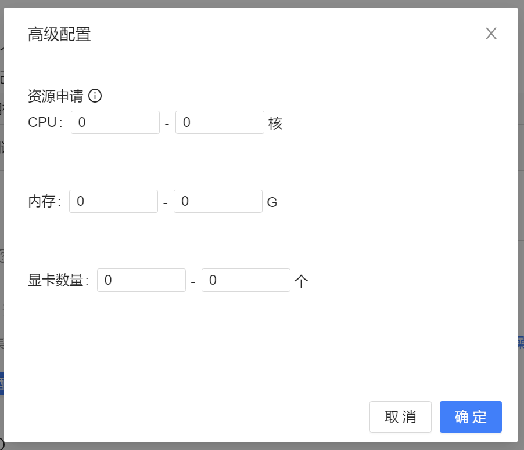The width and height of the screenshot is (524, 450).
Task: Close the 高级配置 dialog with X
Action: [491, 34]
